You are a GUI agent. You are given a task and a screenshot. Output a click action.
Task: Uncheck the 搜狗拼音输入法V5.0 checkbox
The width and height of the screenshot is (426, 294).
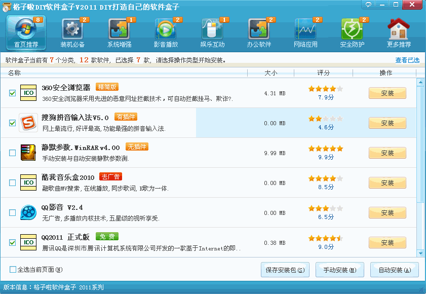[12, 123]
